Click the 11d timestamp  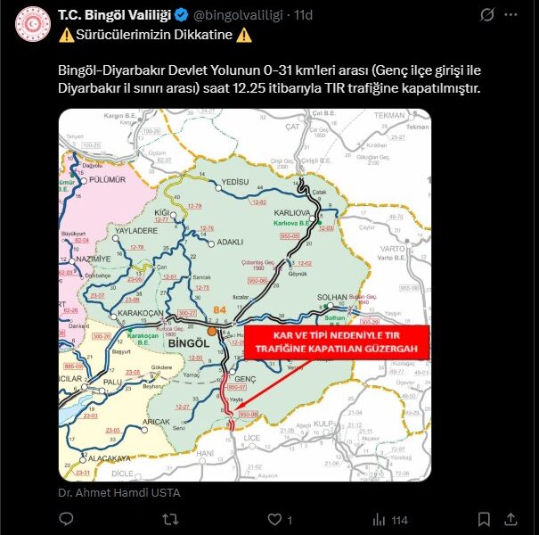[x=303, y=15]
